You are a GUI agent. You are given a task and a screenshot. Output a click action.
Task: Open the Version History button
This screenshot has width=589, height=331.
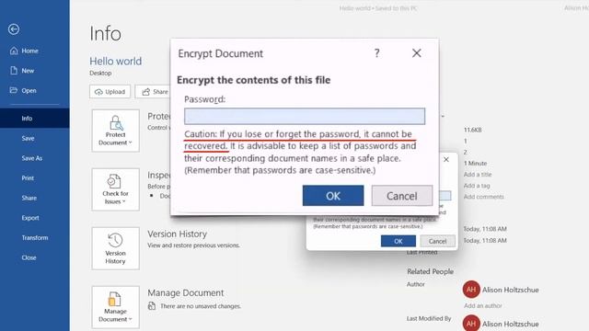tap(116, 248)
